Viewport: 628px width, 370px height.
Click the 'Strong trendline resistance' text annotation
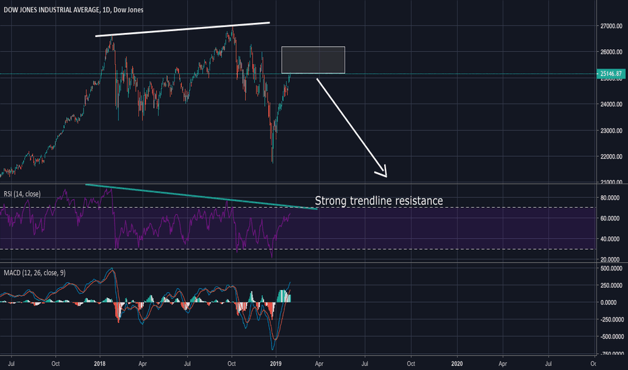click(379, 200)
